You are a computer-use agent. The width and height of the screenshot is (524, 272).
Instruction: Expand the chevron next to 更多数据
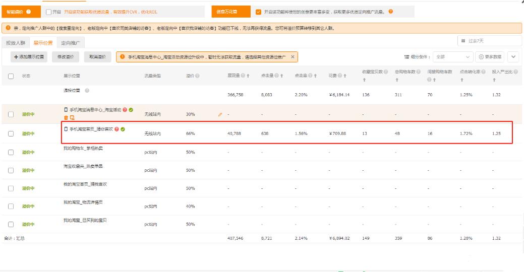[513, 57]
